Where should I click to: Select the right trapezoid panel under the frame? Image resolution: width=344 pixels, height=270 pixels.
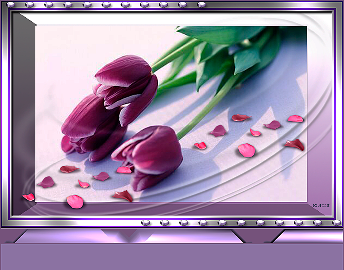(x=307, y=237)
